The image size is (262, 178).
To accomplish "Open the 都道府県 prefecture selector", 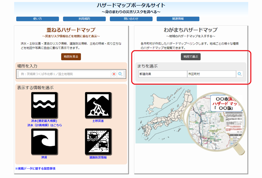I will click(163, 74).
